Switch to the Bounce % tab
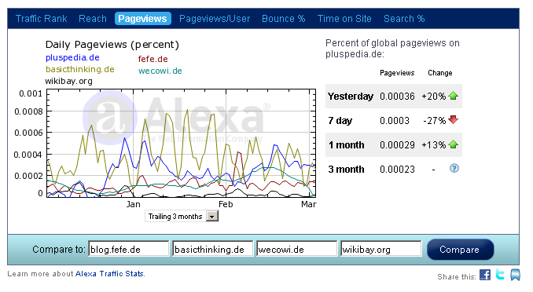 [284, 19]
